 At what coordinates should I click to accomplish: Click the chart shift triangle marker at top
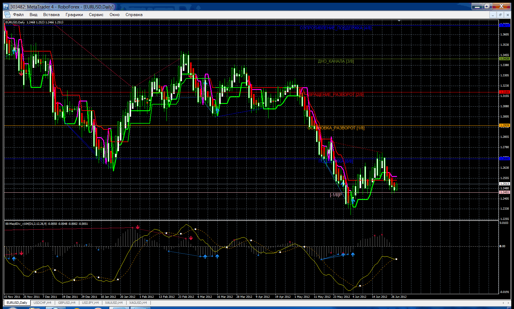coord(400,21)
